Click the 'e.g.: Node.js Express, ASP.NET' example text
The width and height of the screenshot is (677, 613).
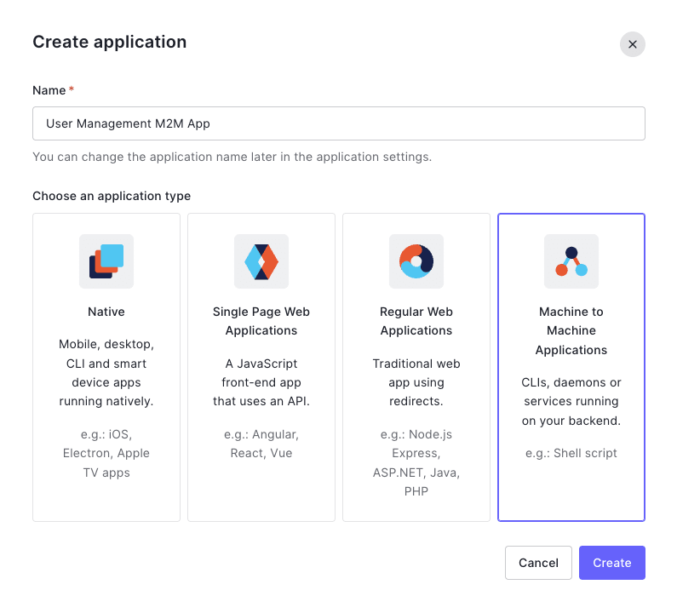(416, 463)
